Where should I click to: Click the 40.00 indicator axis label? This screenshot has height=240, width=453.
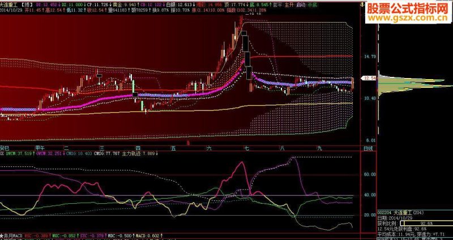coord(370,195)
